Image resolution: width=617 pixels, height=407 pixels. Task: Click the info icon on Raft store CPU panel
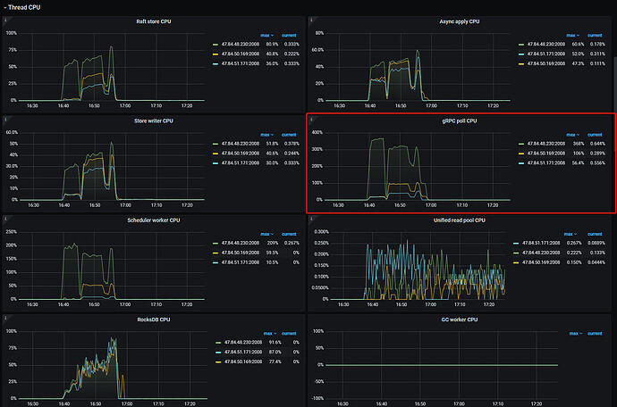(x=5, y=20)
